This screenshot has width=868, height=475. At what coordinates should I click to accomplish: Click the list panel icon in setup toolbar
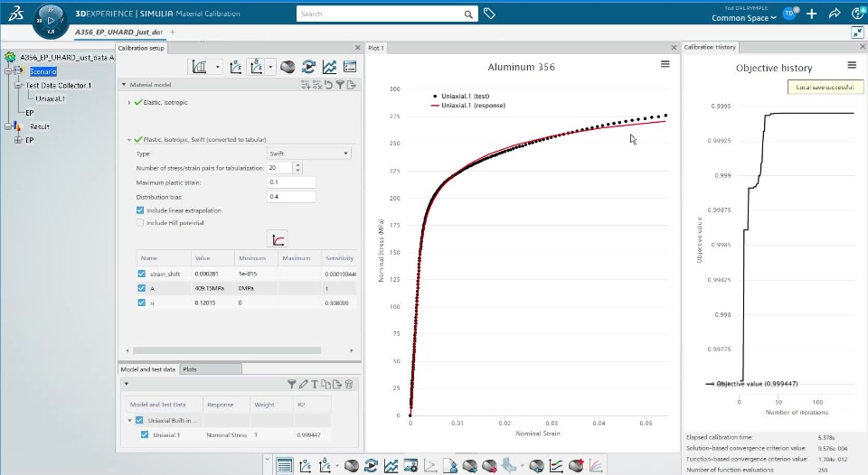[350, 67]
